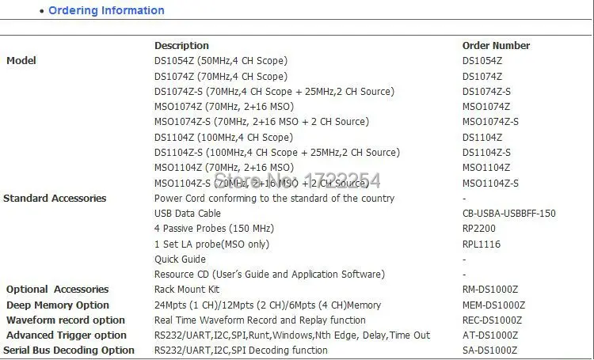Select DS1104Z-S description with 25MHz source
The image size is (594, 360).
277,153
